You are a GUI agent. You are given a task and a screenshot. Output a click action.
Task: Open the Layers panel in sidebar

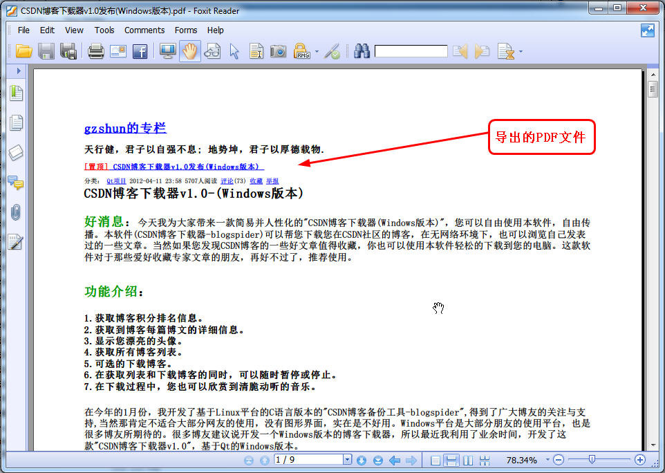(x=16, y=153)
